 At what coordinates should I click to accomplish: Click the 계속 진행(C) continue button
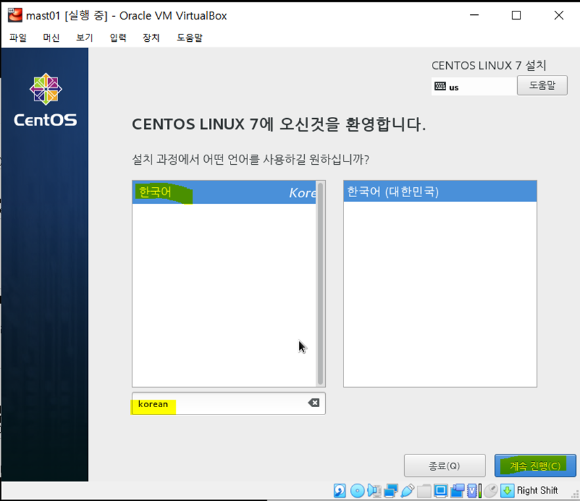[x=535, y=465]
